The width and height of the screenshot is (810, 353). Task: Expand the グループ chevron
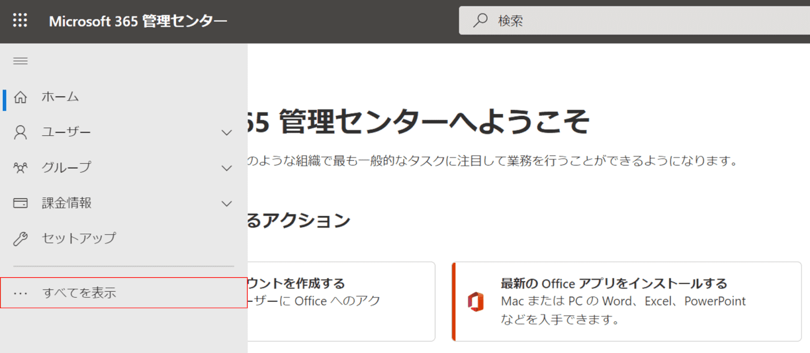(226, 168)
